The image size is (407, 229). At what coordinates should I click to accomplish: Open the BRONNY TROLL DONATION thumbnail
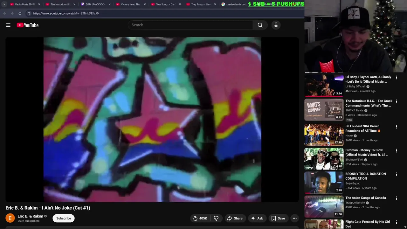324,183
